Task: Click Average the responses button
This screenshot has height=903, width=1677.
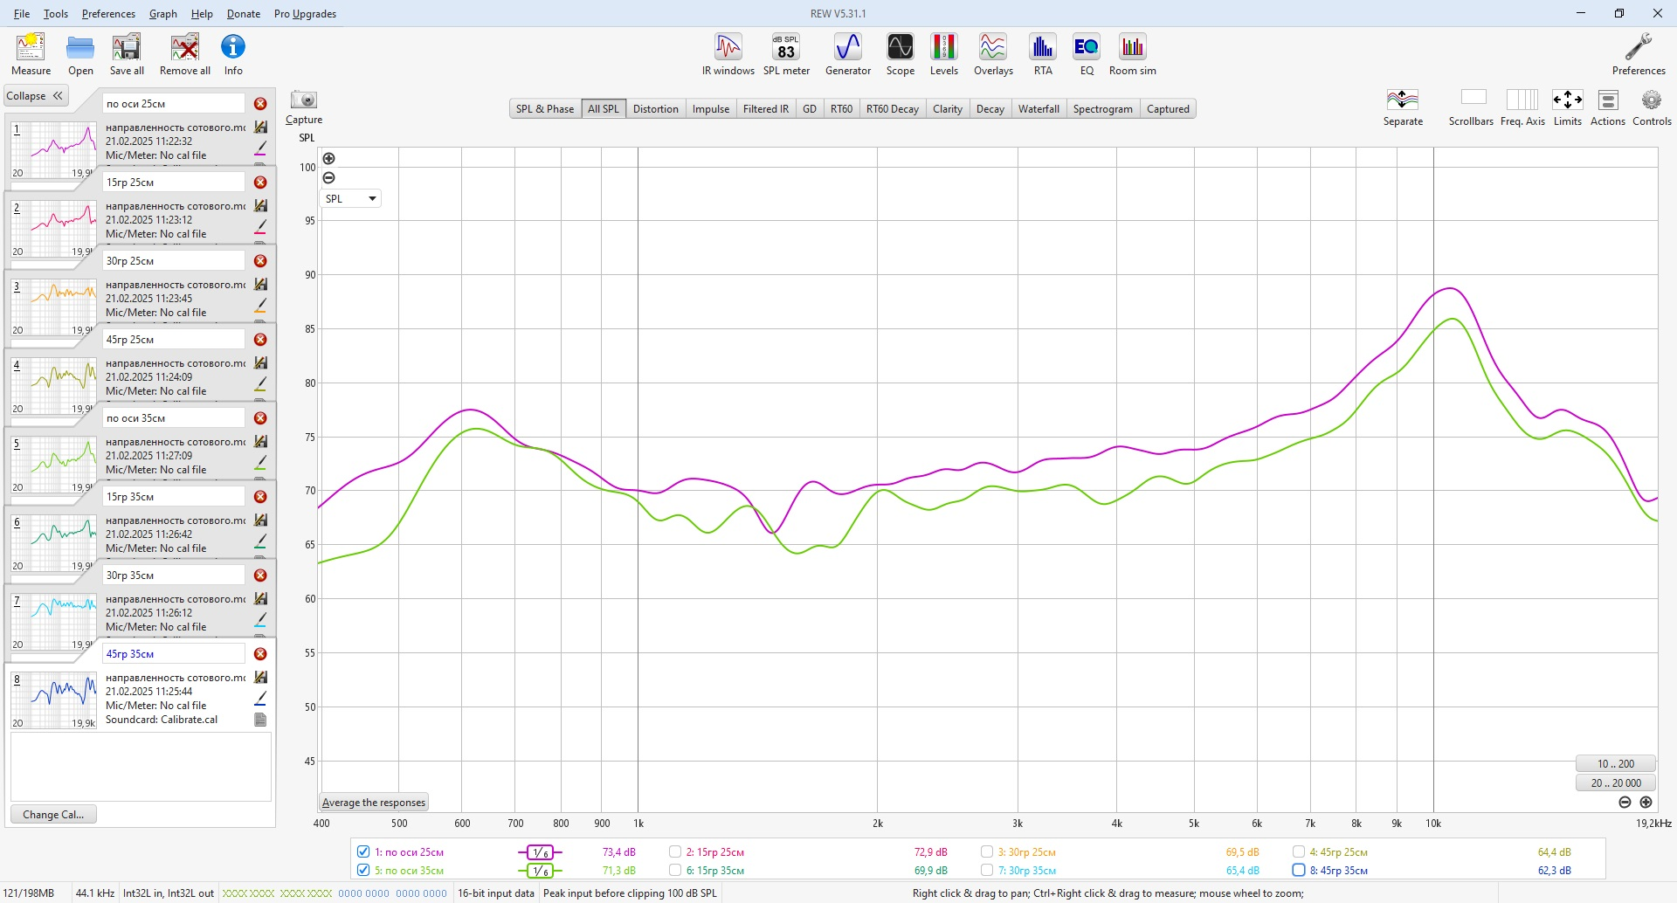Action: tap(374, 803)
